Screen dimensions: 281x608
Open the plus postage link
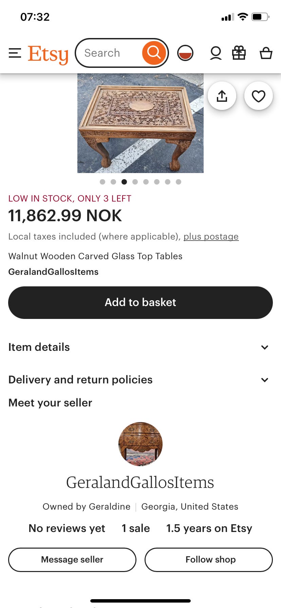coord(211,236)
